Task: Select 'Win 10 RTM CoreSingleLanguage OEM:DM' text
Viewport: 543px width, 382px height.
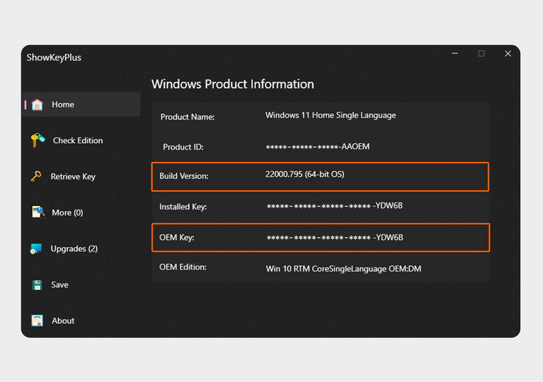Action: click(343, 269)
